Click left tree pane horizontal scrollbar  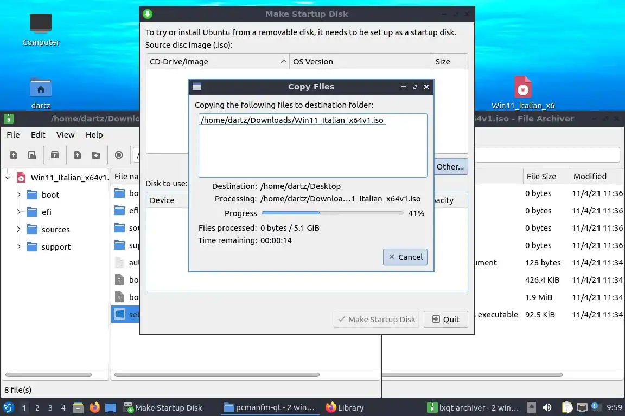(x=48, y=375)
